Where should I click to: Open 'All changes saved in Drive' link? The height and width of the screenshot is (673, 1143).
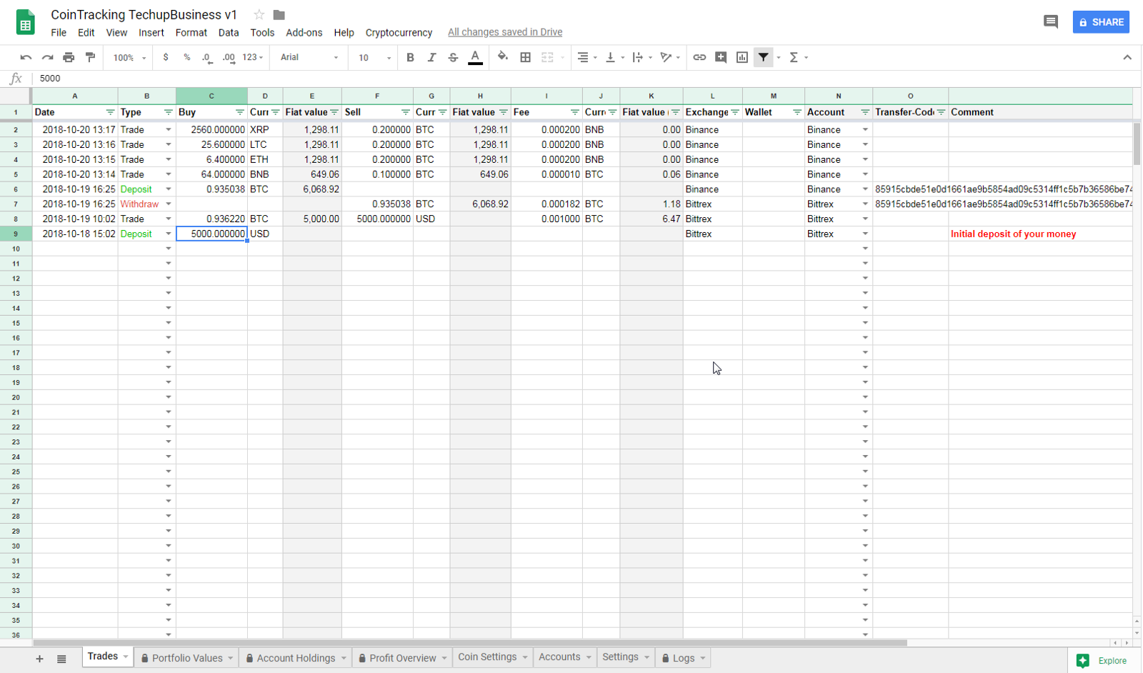[505, 31]
